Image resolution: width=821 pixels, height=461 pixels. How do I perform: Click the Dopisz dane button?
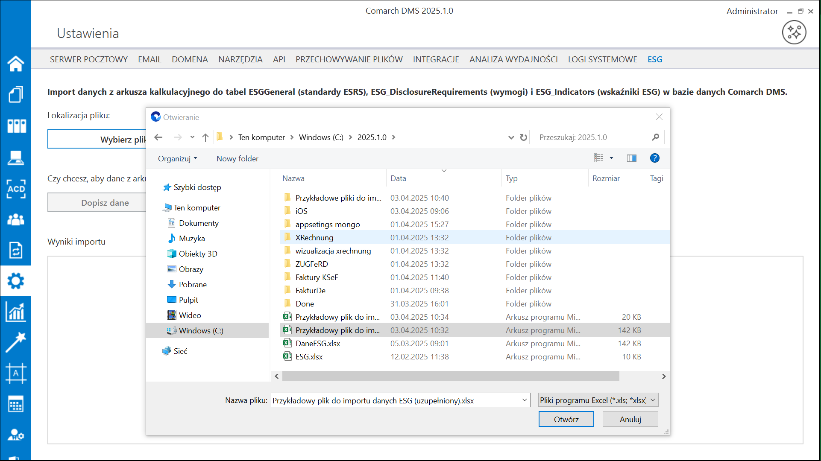(x=97, y=202)
